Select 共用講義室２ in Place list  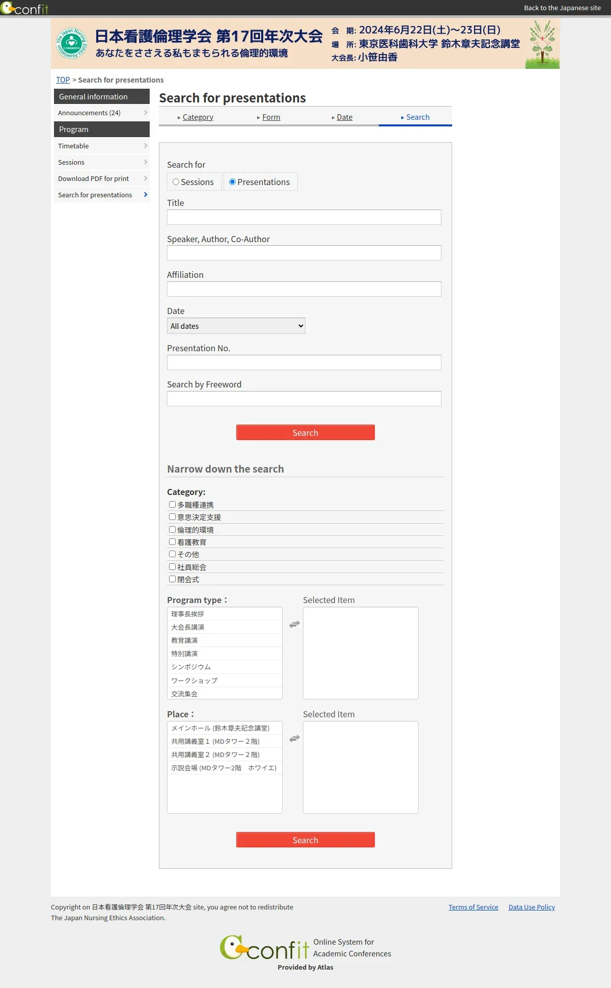[225, 755]
